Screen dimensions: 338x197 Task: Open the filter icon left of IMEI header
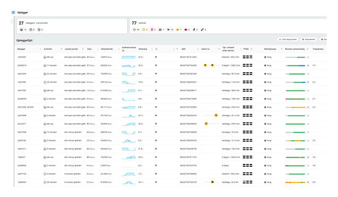[x=177, y=49]
